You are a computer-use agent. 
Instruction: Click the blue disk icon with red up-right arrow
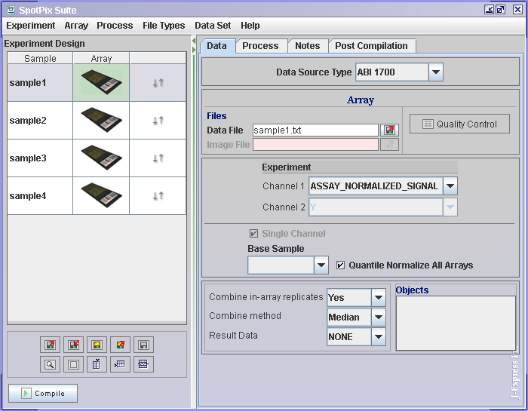click(x=51, y=345)
